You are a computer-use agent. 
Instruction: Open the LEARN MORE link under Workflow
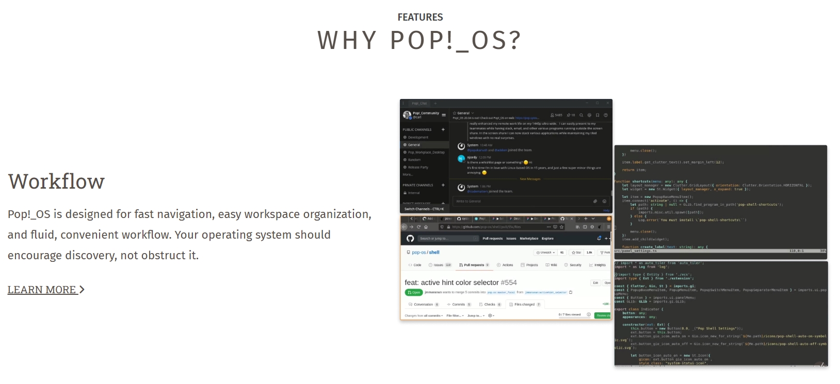tap(46, 290)
